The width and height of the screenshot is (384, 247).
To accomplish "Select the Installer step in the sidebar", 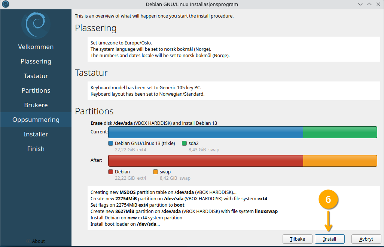I will coord(36,134).
